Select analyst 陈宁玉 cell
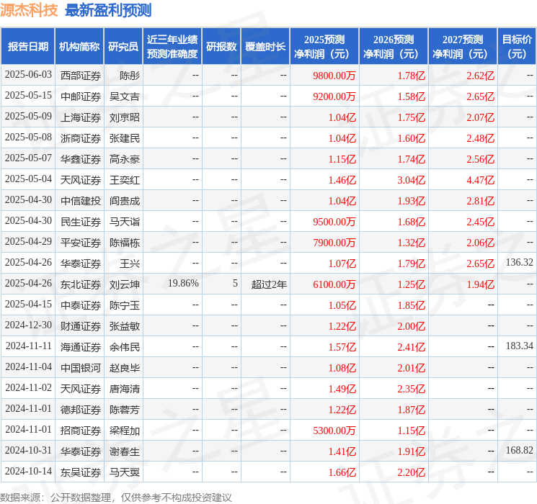The image size is (537, 504). point(123,305)
